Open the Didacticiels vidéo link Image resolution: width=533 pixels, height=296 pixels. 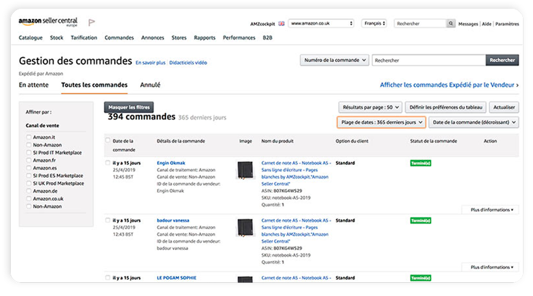(x=188, y=63)
